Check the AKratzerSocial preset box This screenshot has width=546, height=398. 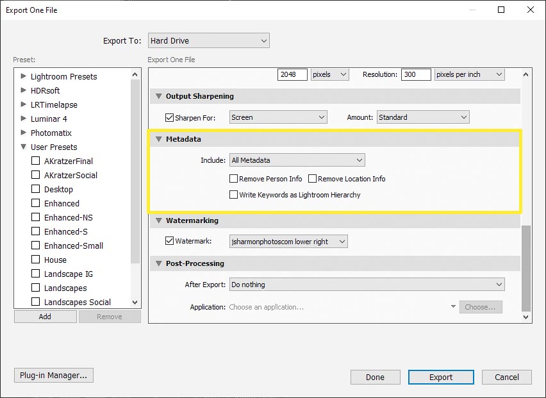(x=35, y=174)
